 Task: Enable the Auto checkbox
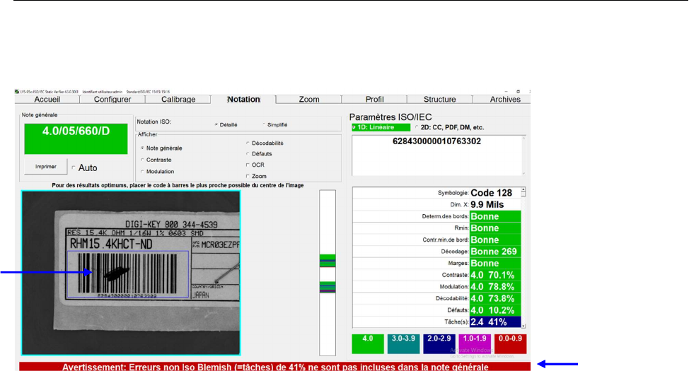74,167
